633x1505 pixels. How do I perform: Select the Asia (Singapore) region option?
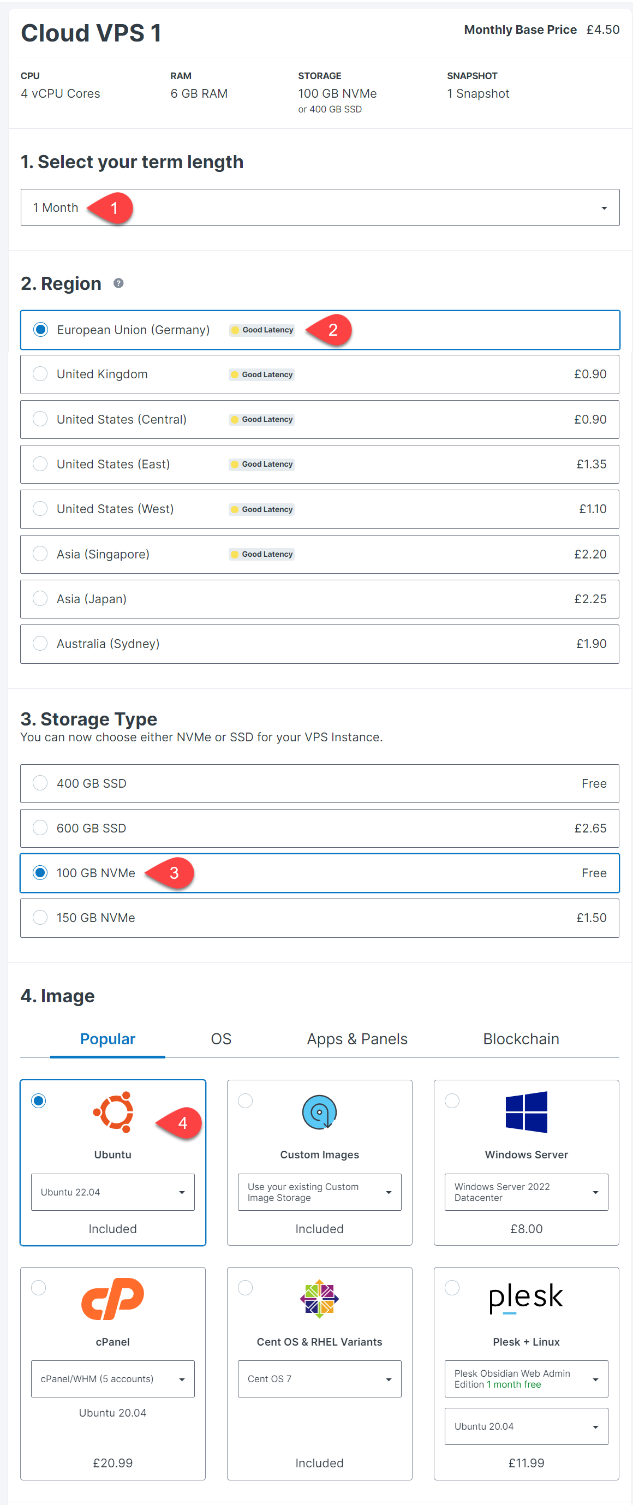click(319, 554)
